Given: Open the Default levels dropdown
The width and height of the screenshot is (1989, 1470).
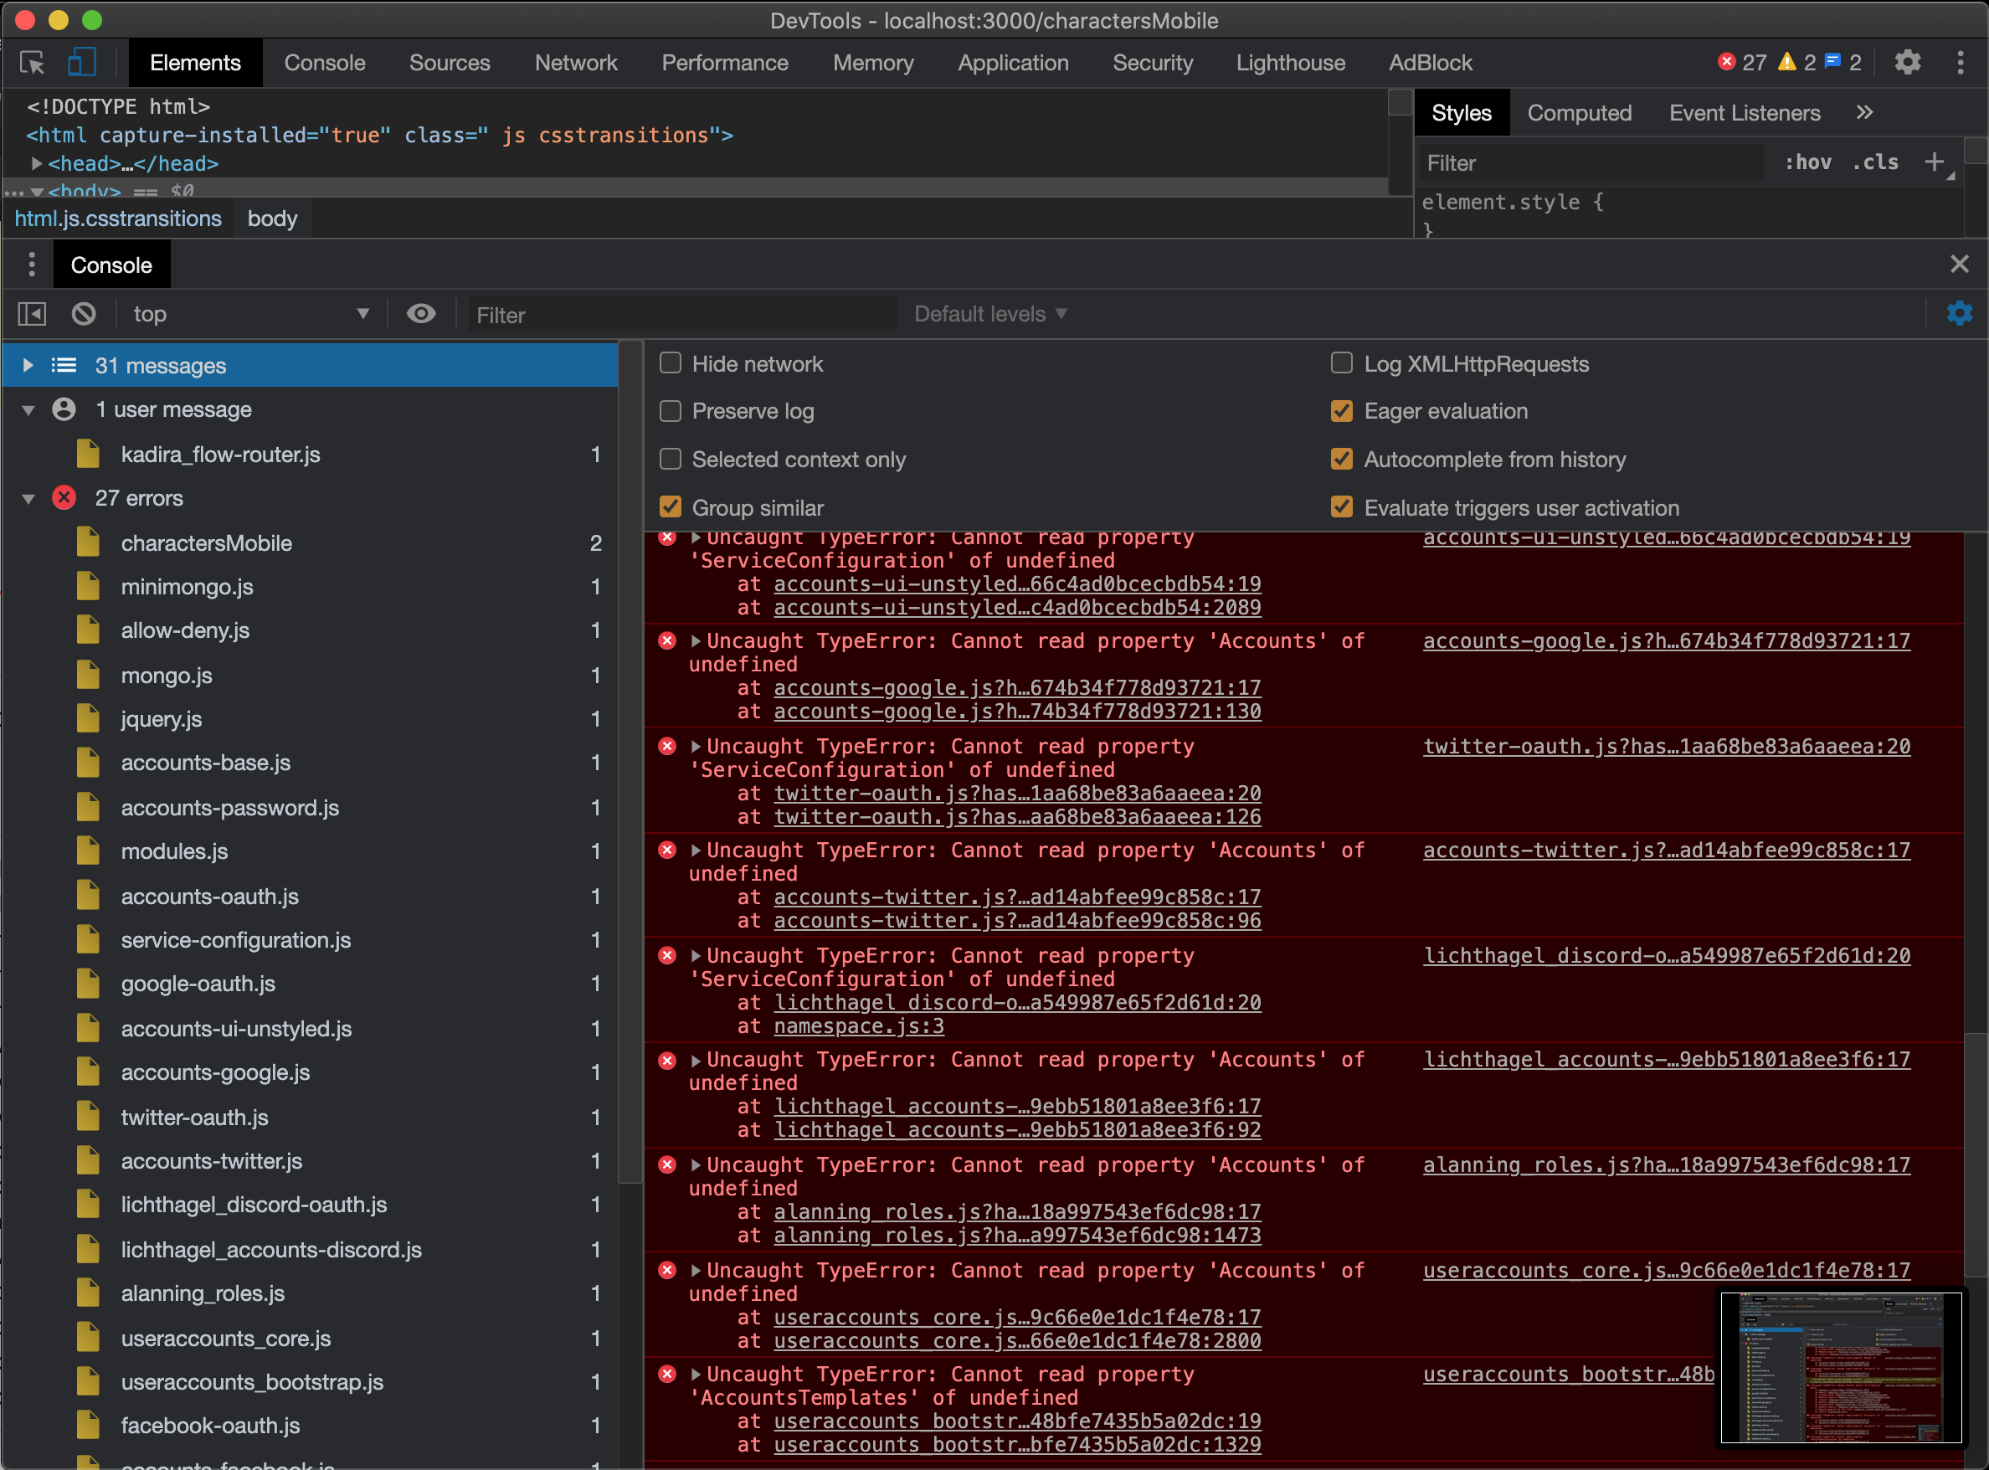Looking at the screenshot, I should coord(990,314).
